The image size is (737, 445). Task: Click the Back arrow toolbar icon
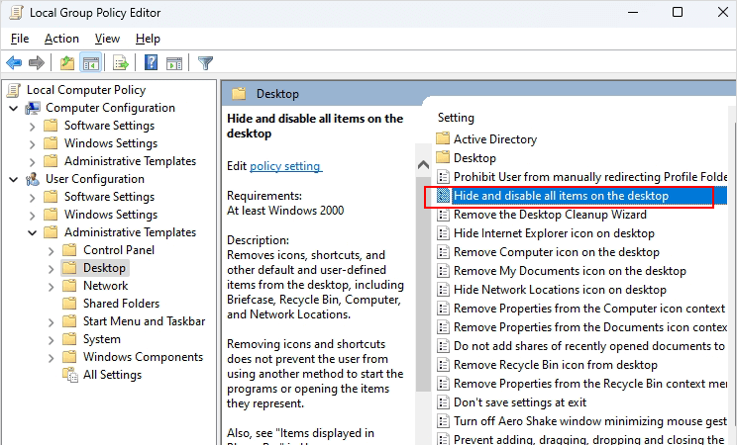14,62
